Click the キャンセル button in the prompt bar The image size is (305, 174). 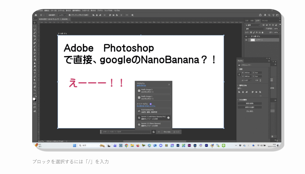point(167,132)
